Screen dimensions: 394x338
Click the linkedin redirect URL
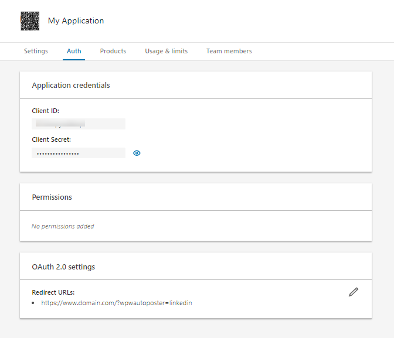tap(117, 303)
